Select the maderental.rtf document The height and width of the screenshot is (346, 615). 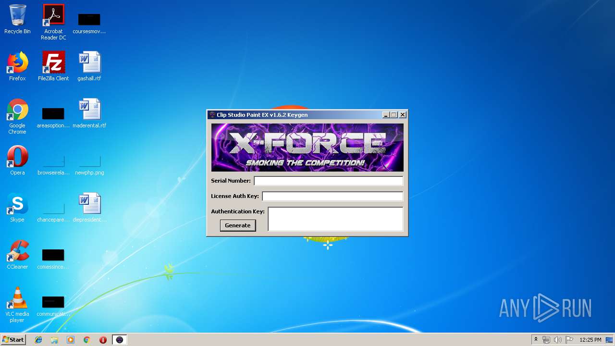point(89,113)
